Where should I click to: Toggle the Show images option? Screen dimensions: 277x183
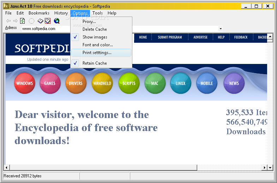(101, 37)
